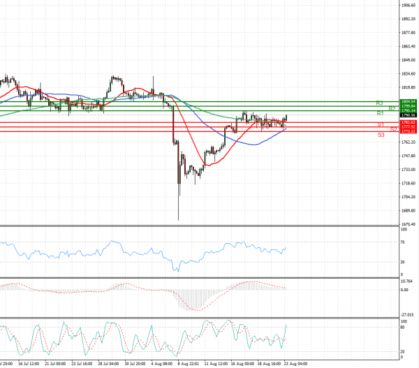
Task: Click the 18 Aug 16:00 time label
Action: point(269,364)
